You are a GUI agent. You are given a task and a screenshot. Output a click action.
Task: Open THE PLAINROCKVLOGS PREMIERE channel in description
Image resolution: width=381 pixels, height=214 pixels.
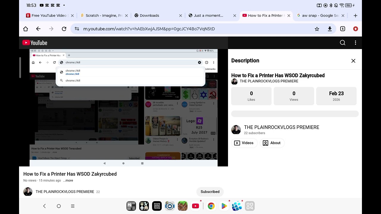tap(282, 127)
